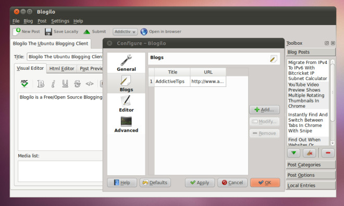Open the Settings menu
Viewport: 344px width, 206px height.
[60, 21]
